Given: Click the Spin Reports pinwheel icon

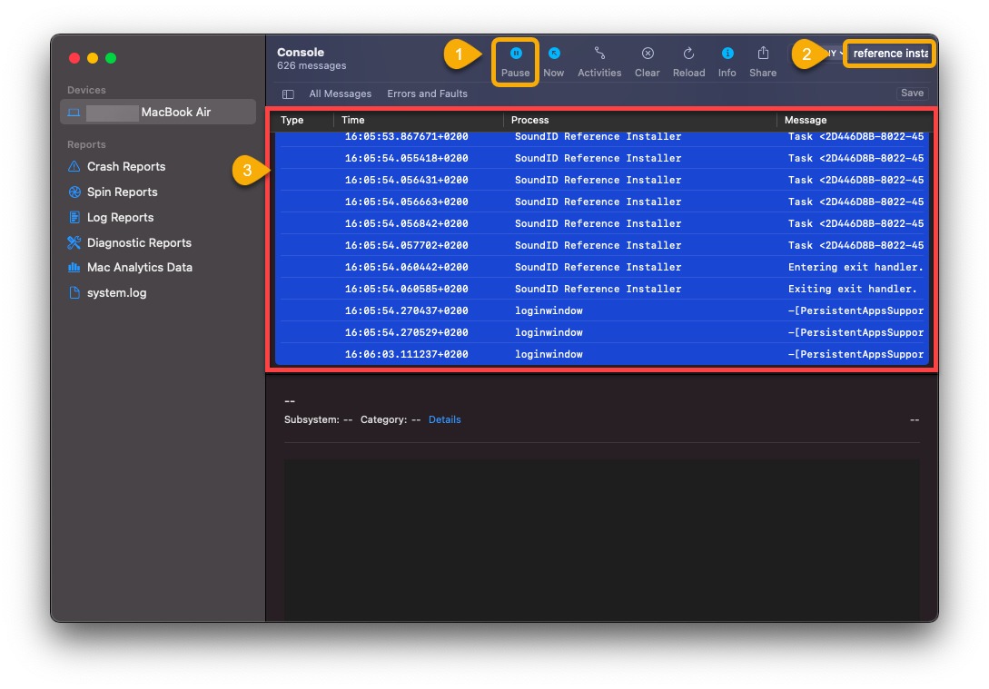Looking at the screenshot, I should click(x=74, y=192).
